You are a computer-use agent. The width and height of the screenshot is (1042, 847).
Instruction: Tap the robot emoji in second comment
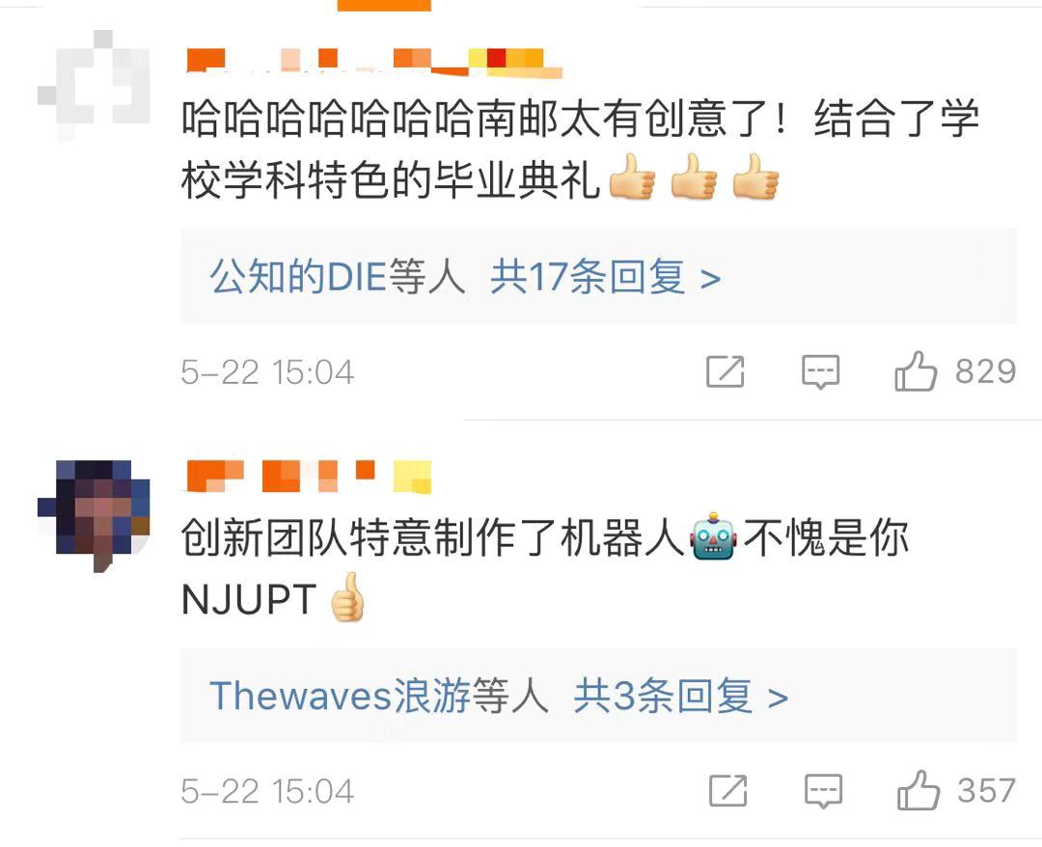click(x=713, y=536)
